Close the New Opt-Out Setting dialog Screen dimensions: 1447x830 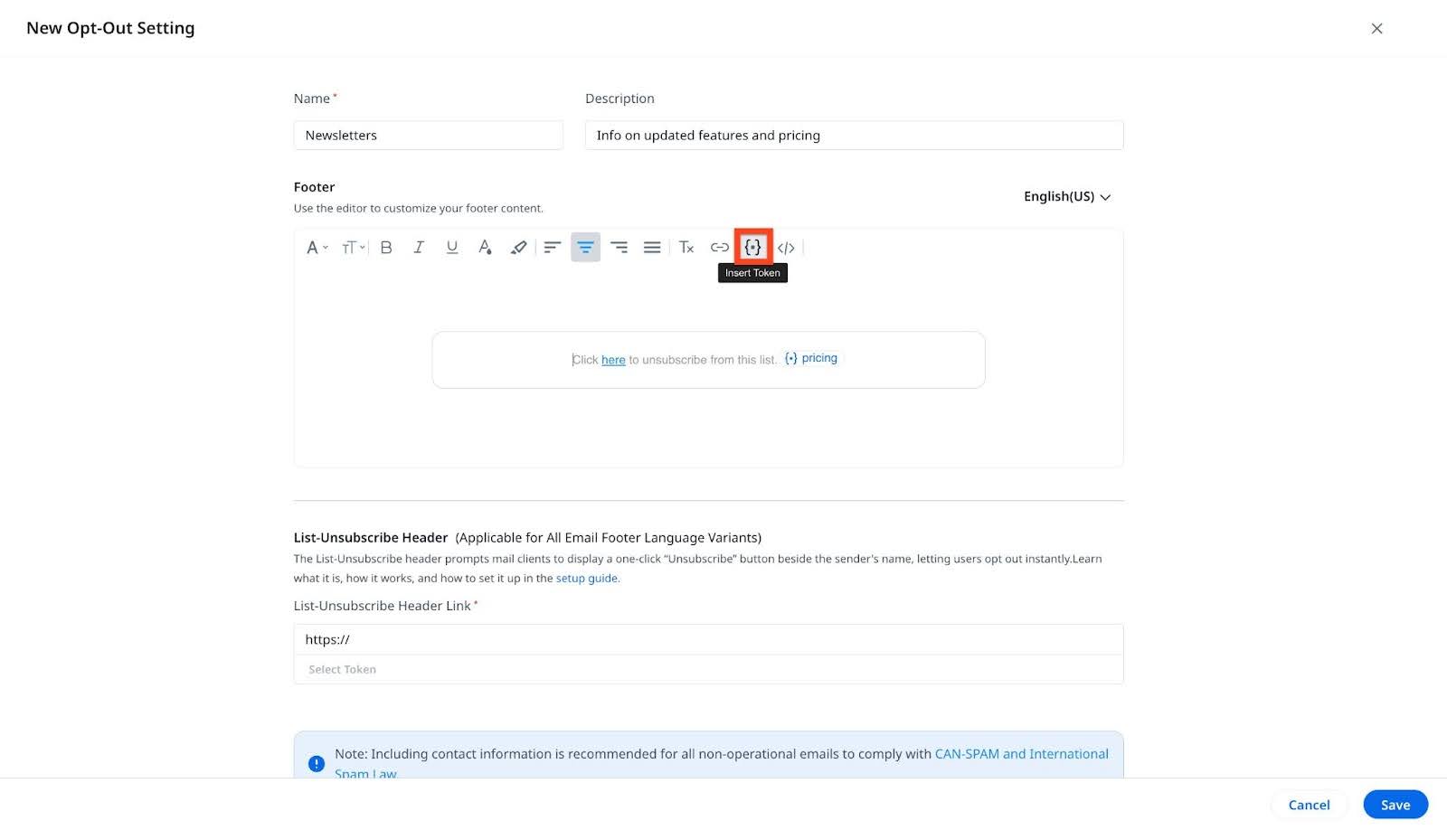[x=1376, y=29]
